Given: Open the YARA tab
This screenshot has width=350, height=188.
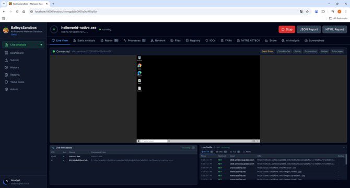Looking at the screenshot, I should tap(226, 41).
